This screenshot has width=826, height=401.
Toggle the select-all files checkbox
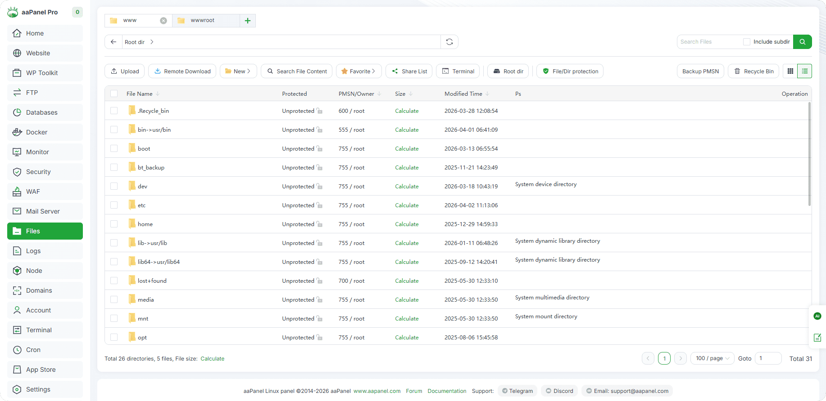click(x=114, y=94)
